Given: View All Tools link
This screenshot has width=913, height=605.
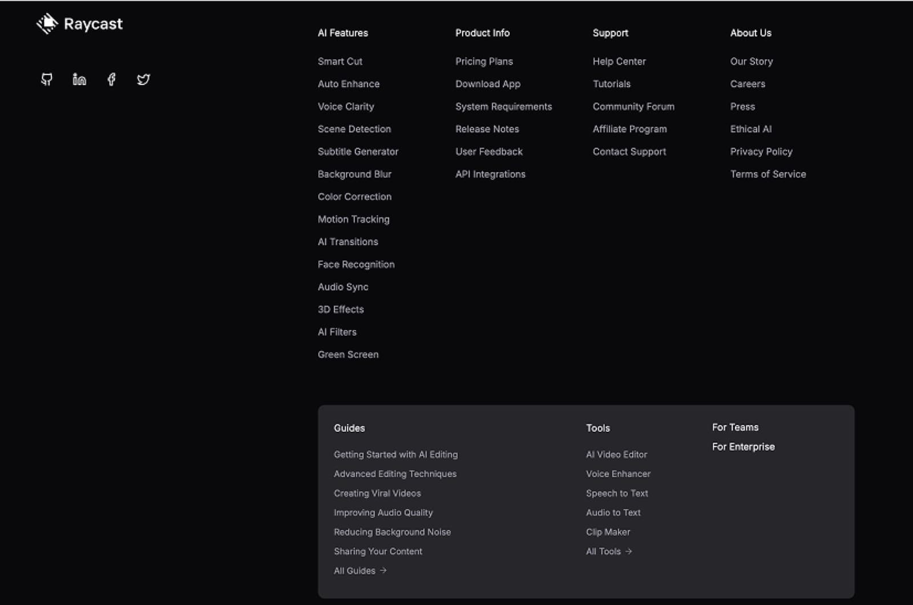Looking at the screenshot, I should coord(609,551).
